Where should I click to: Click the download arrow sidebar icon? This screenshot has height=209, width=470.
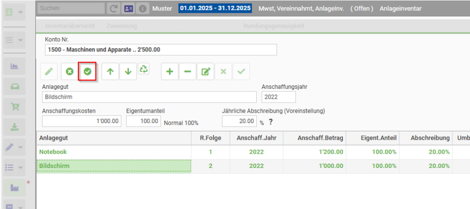[14, 127]
